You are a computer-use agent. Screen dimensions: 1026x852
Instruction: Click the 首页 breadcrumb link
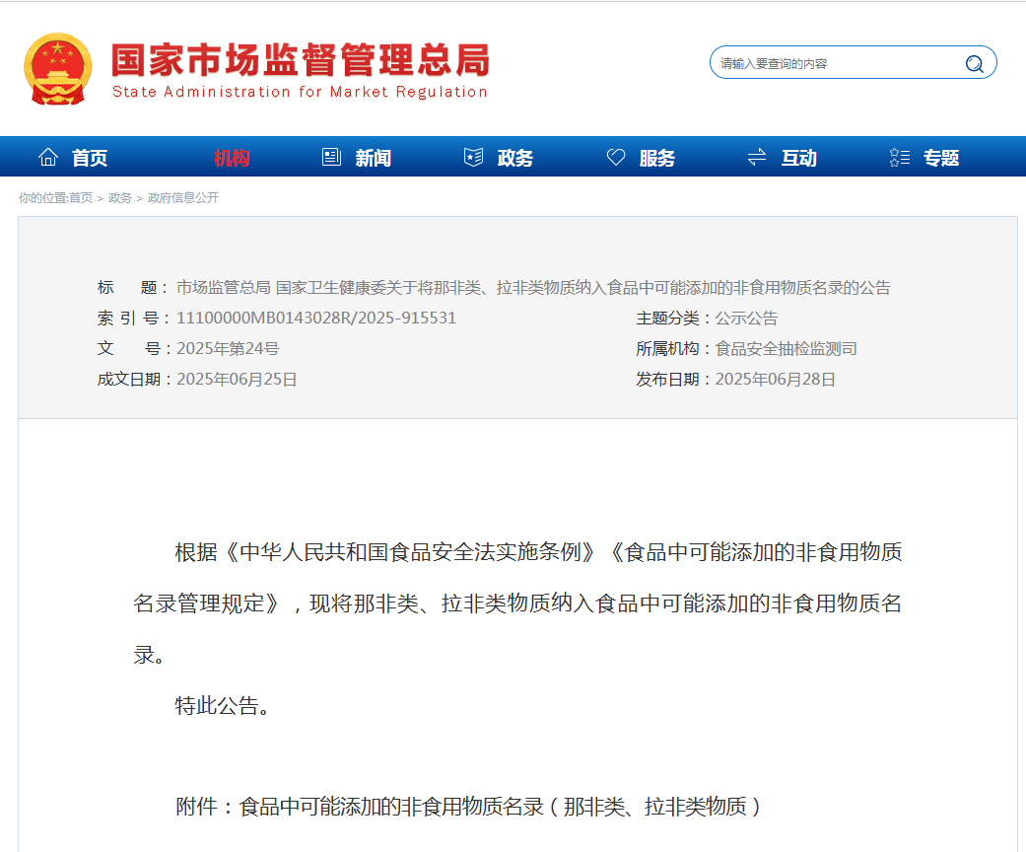pyautogui.click(x=81, y=198)
